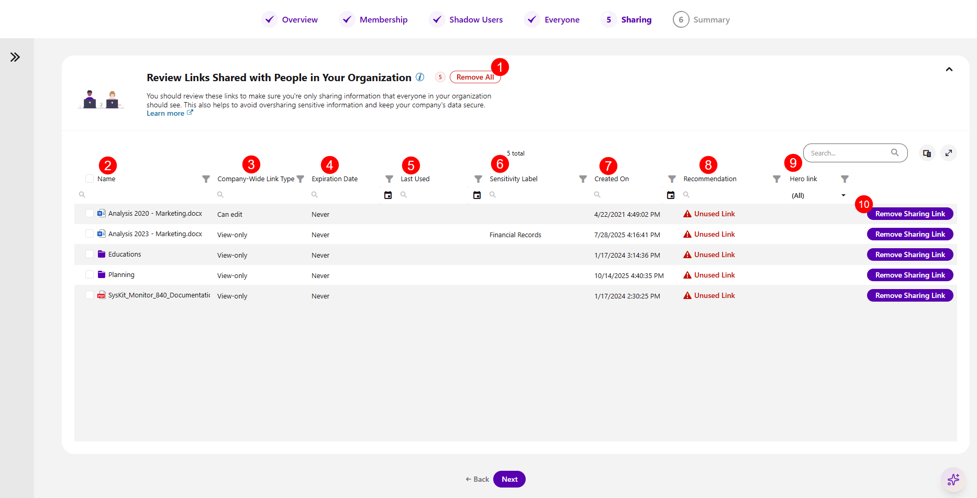
Task: Open calendar picker for Last Used filter
Action: tap(477, 195)
